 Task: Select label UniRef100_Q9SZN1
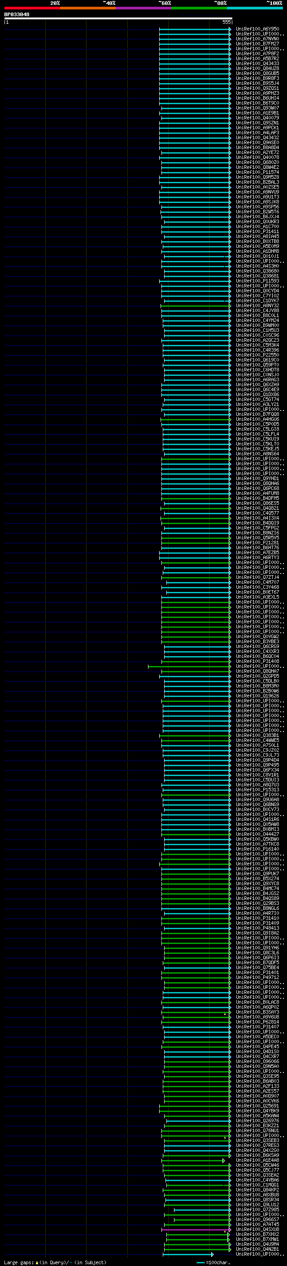(257, 123)
